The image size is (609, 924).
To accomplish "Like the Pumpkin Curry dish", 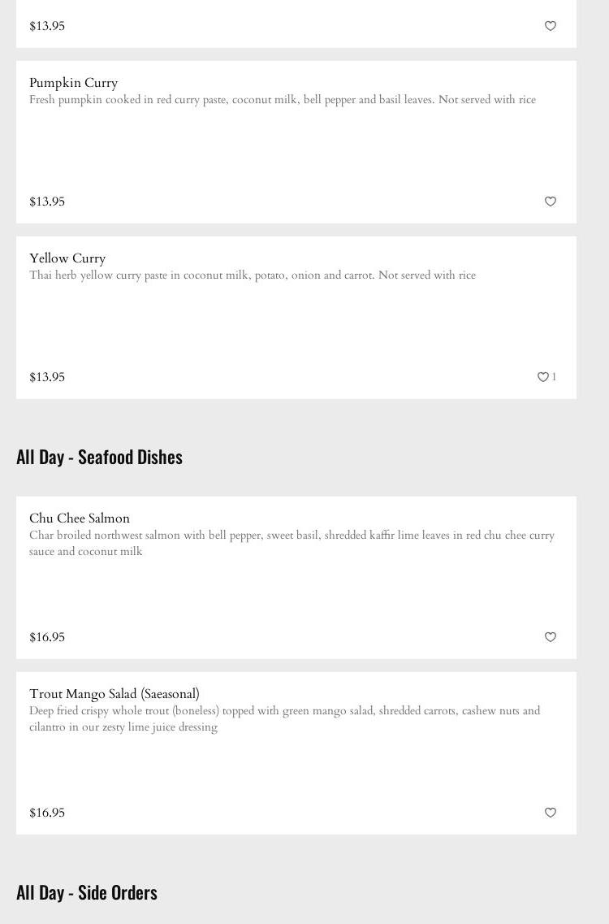I will pyautogui.click(x=551, y=202).
